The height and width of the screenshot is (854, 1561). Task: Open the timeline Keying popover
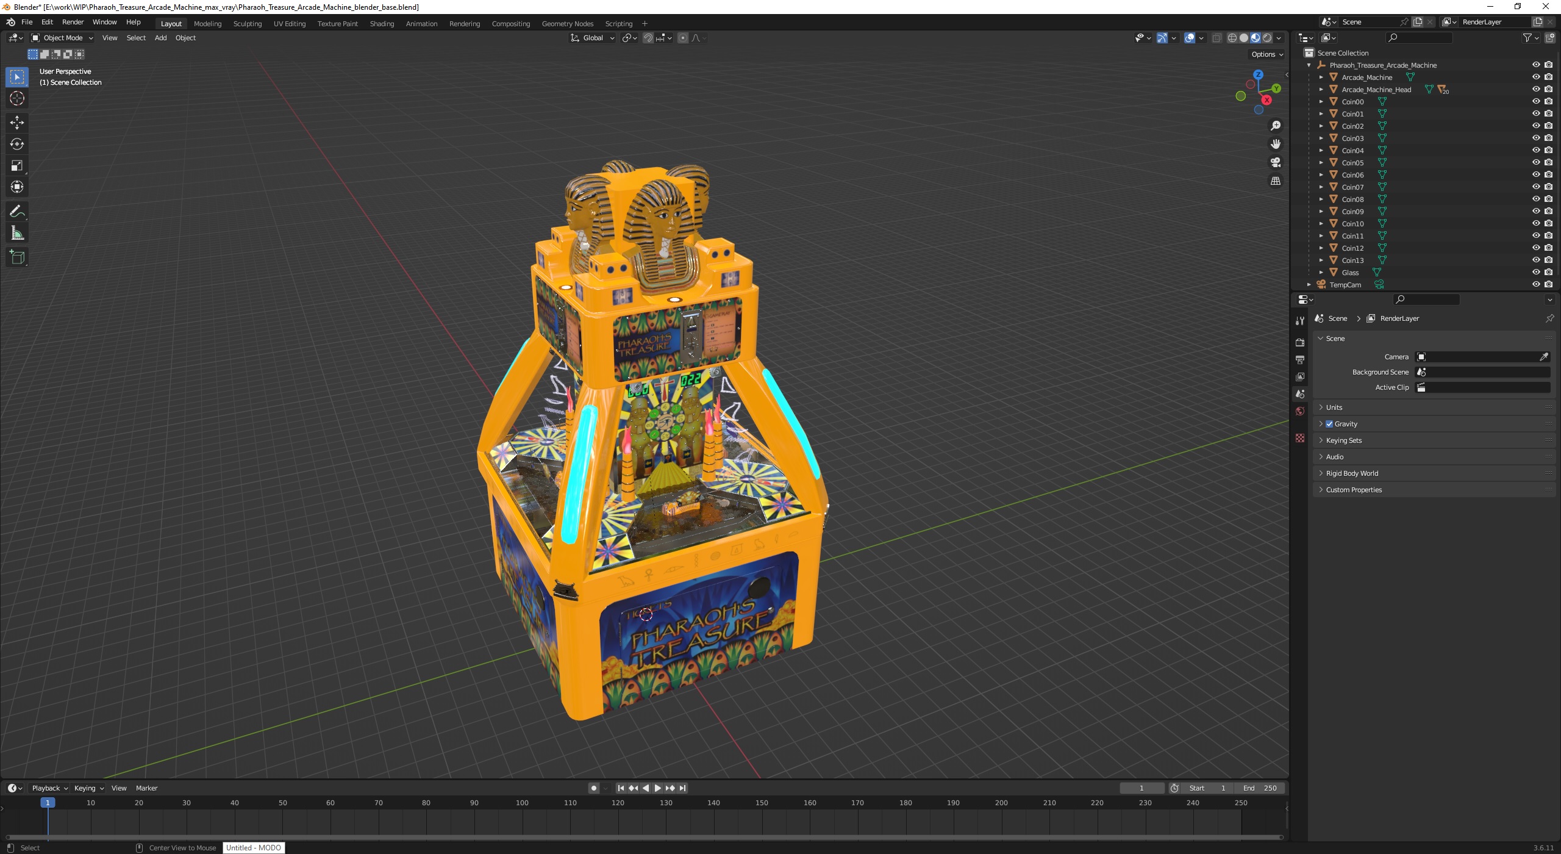click(x=88, y=788)
